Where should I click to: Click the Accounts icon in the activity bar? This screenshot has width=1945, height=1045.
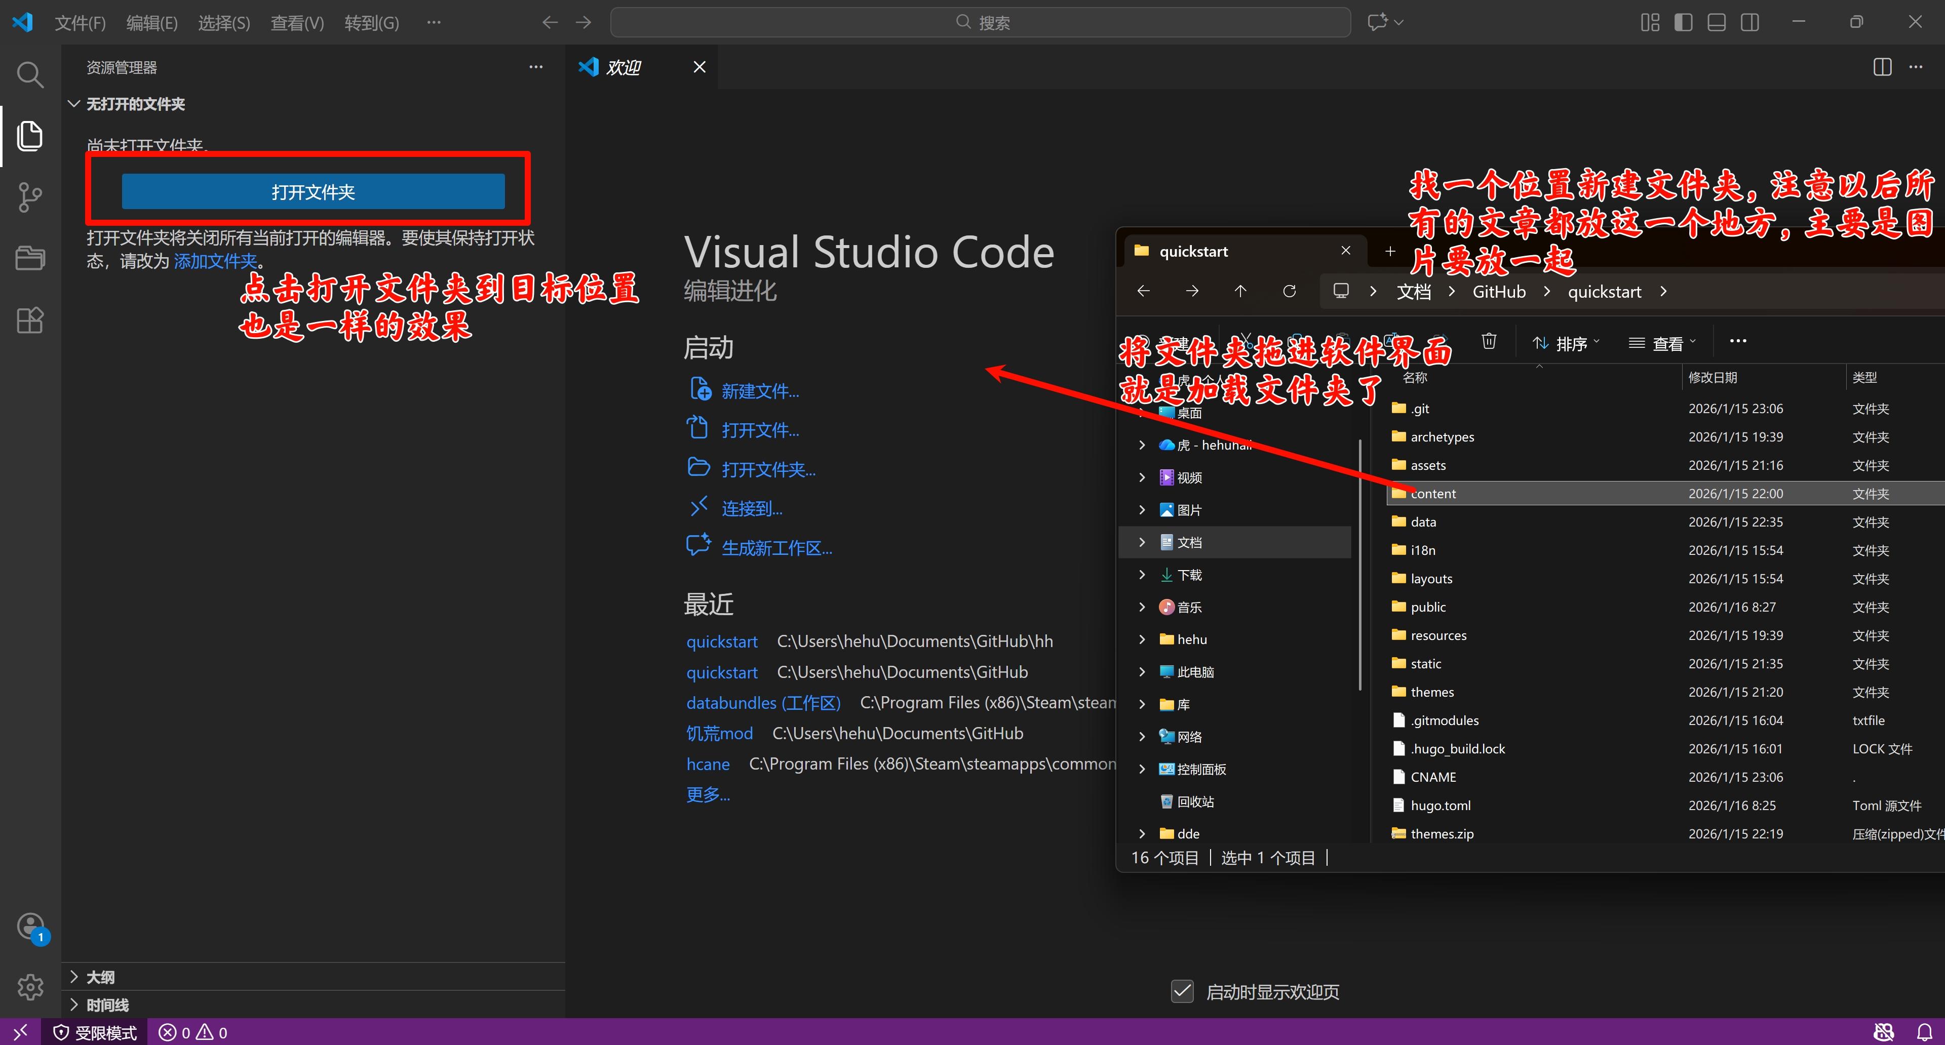[29, 927]
